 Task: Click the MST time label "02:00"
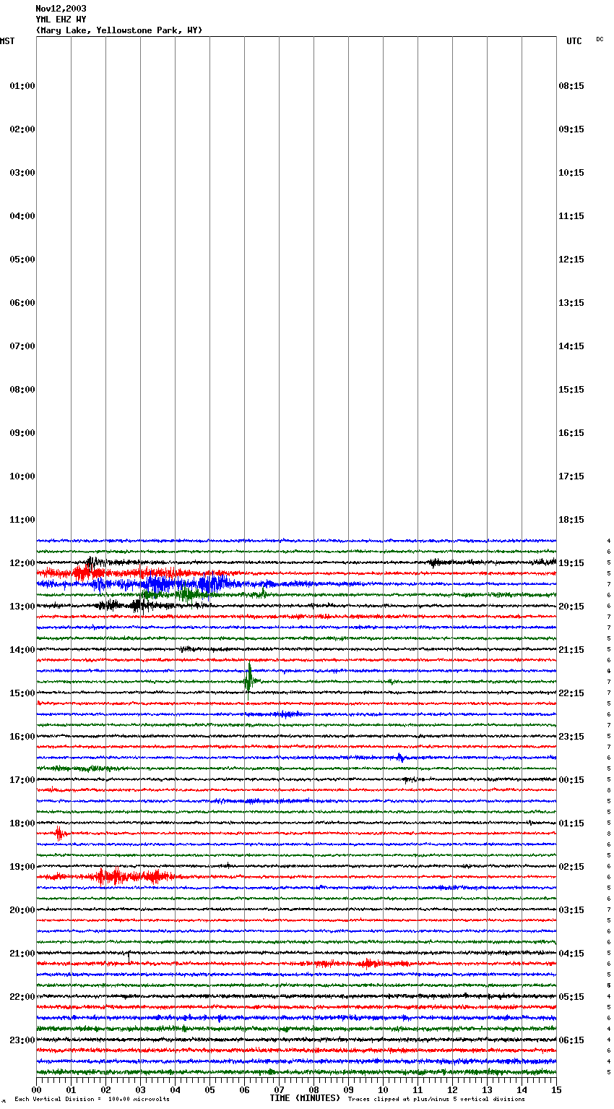pos(22,129)
